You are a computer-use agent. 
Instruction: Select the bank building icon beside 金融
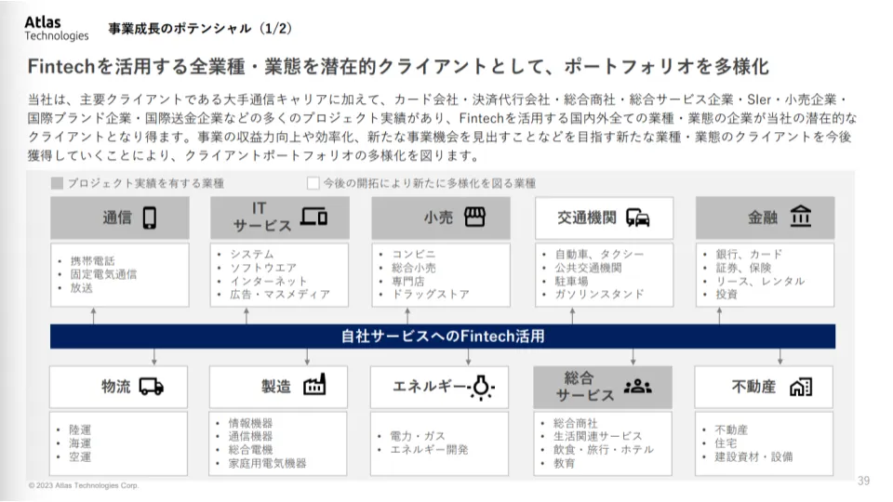coord(801,218)
